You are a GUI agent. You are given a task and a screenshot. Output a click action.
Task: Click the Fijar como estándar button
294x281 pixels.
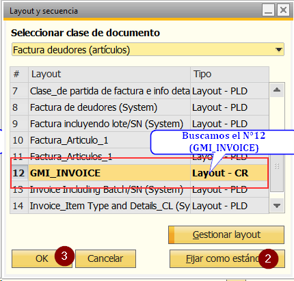(x=227, y=258)
